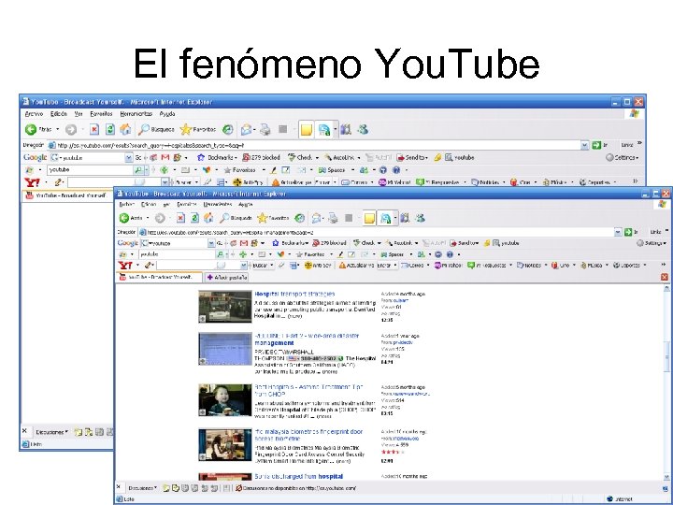Open Bookmarks dropdown in front window Google toolbar
Screen dimensions: 673x505
pos(289,243)
